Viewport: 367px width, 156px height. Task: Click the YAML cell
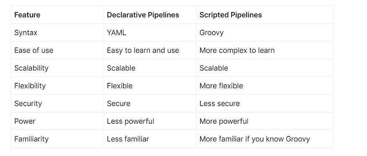pyautogui.click(x=116, y=33)
